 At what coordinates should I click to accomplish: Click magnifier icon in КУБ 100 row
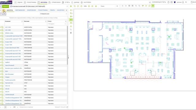(2, 86)
